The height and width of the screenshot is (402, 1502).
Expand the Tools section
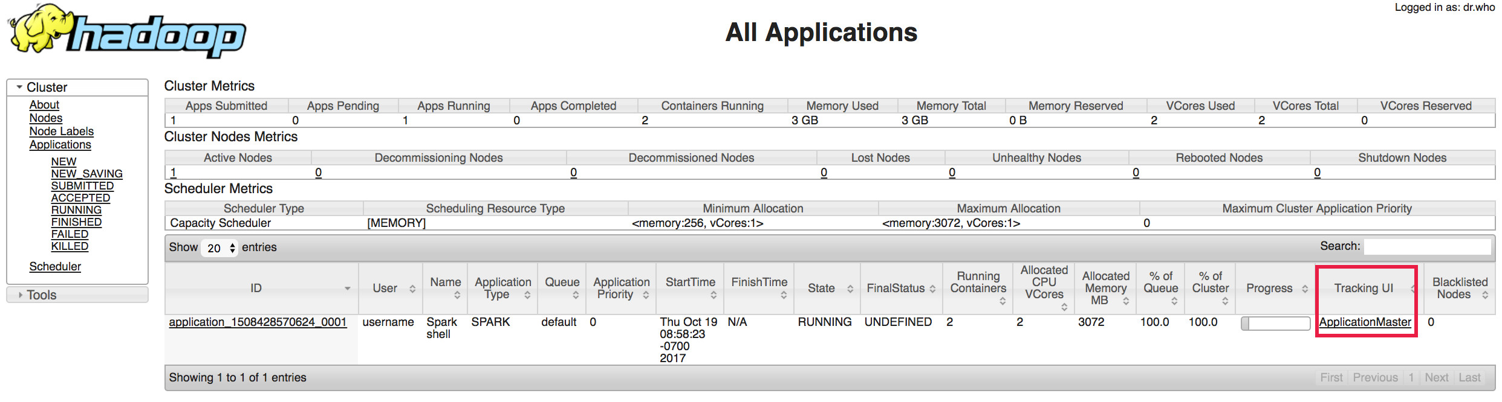[20, 295]
